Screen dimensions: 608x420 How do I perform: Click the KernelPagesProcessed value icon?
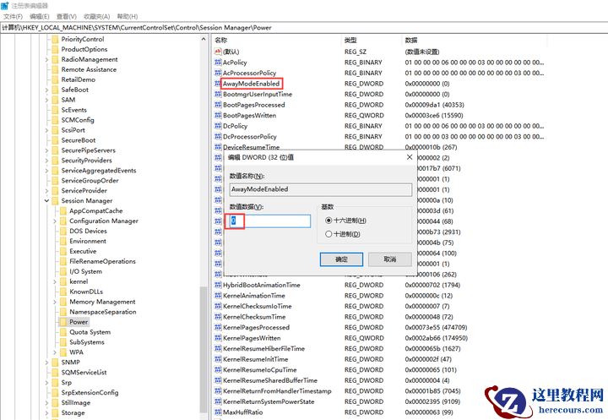[218, 327]
